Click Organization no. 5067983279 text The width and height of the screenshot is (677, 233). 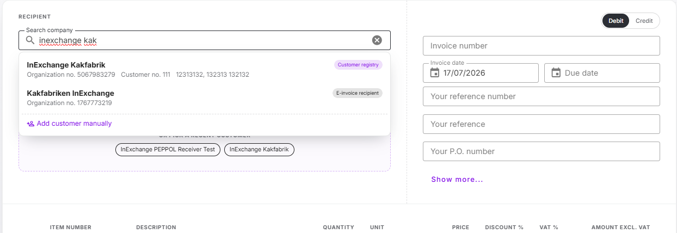(71, 75)
